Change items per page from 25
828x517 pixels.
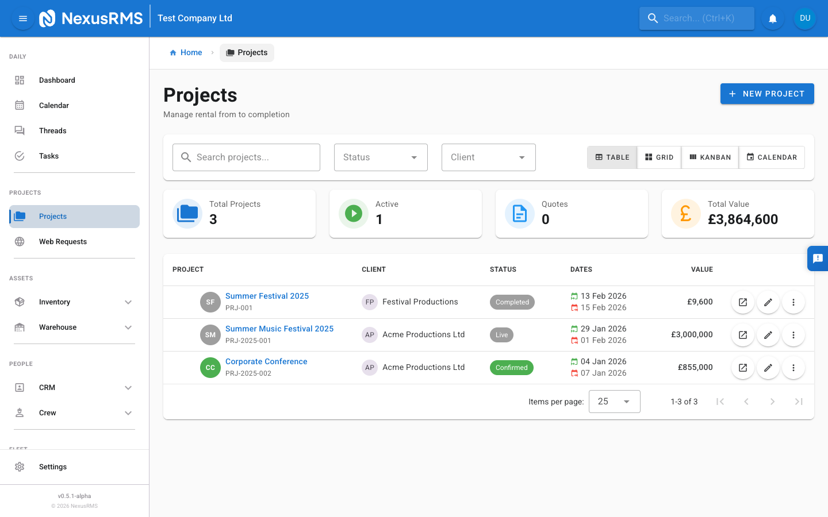coord(614,401)
